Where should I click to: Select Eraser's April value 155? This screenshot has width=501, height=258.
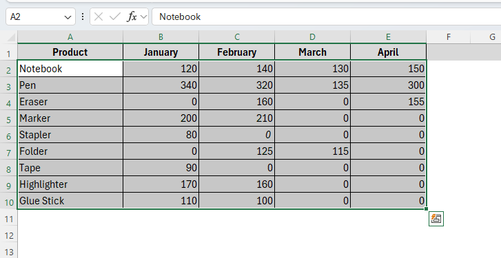(x=388, y=102)
